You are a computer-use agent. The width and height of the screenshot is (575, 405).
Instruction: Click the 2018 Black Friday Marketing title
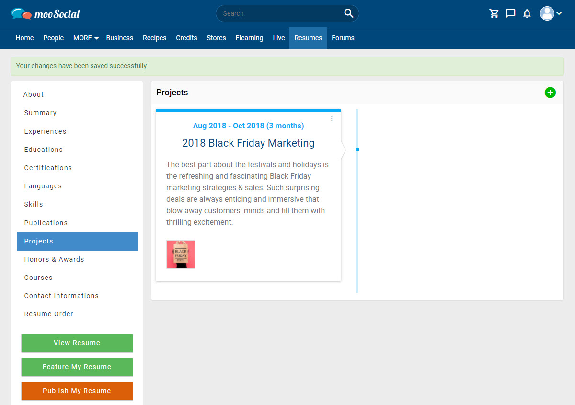click(x=248, y=143)
